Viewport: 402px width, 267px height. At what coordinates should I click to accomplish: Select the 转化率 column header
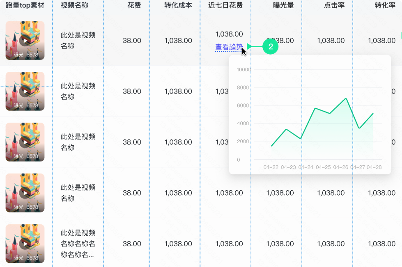pos(385,5)
